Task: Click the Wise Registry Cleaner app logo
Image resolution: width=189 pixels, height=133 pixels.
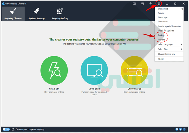Action: tap(3, 3)
